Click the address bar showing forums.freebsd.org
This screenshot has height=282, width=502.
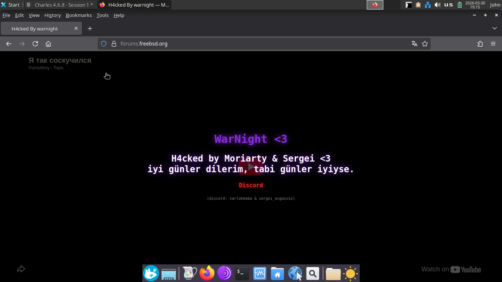pos(257,44)
